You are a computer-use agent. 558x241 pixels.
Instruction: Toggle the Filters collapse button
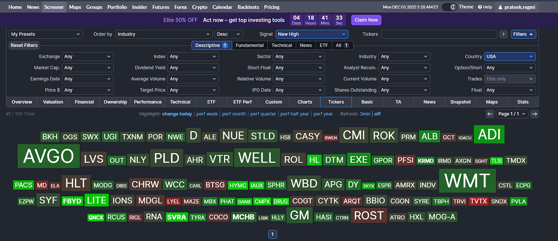coord(524,34)
